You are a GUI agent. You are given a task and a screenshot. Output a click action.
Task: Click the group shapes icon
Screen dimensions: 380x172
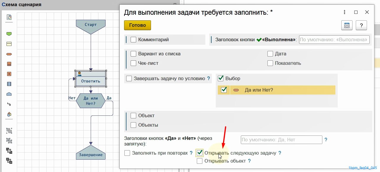[x=9, y=130]
